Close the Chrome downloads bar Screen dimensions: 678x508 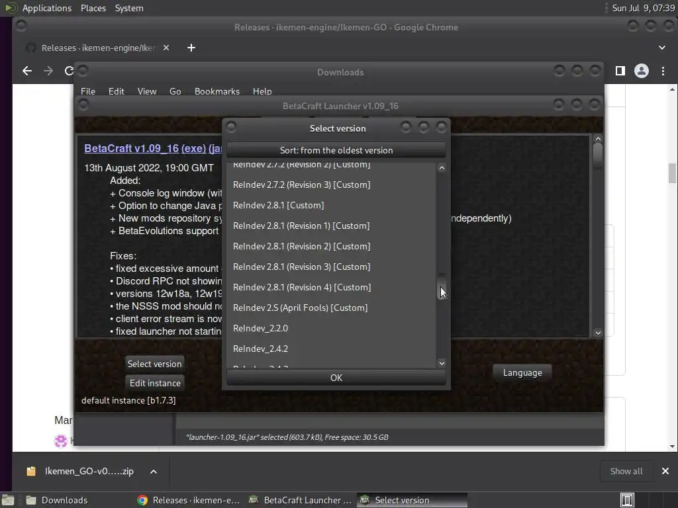(665, 471)
